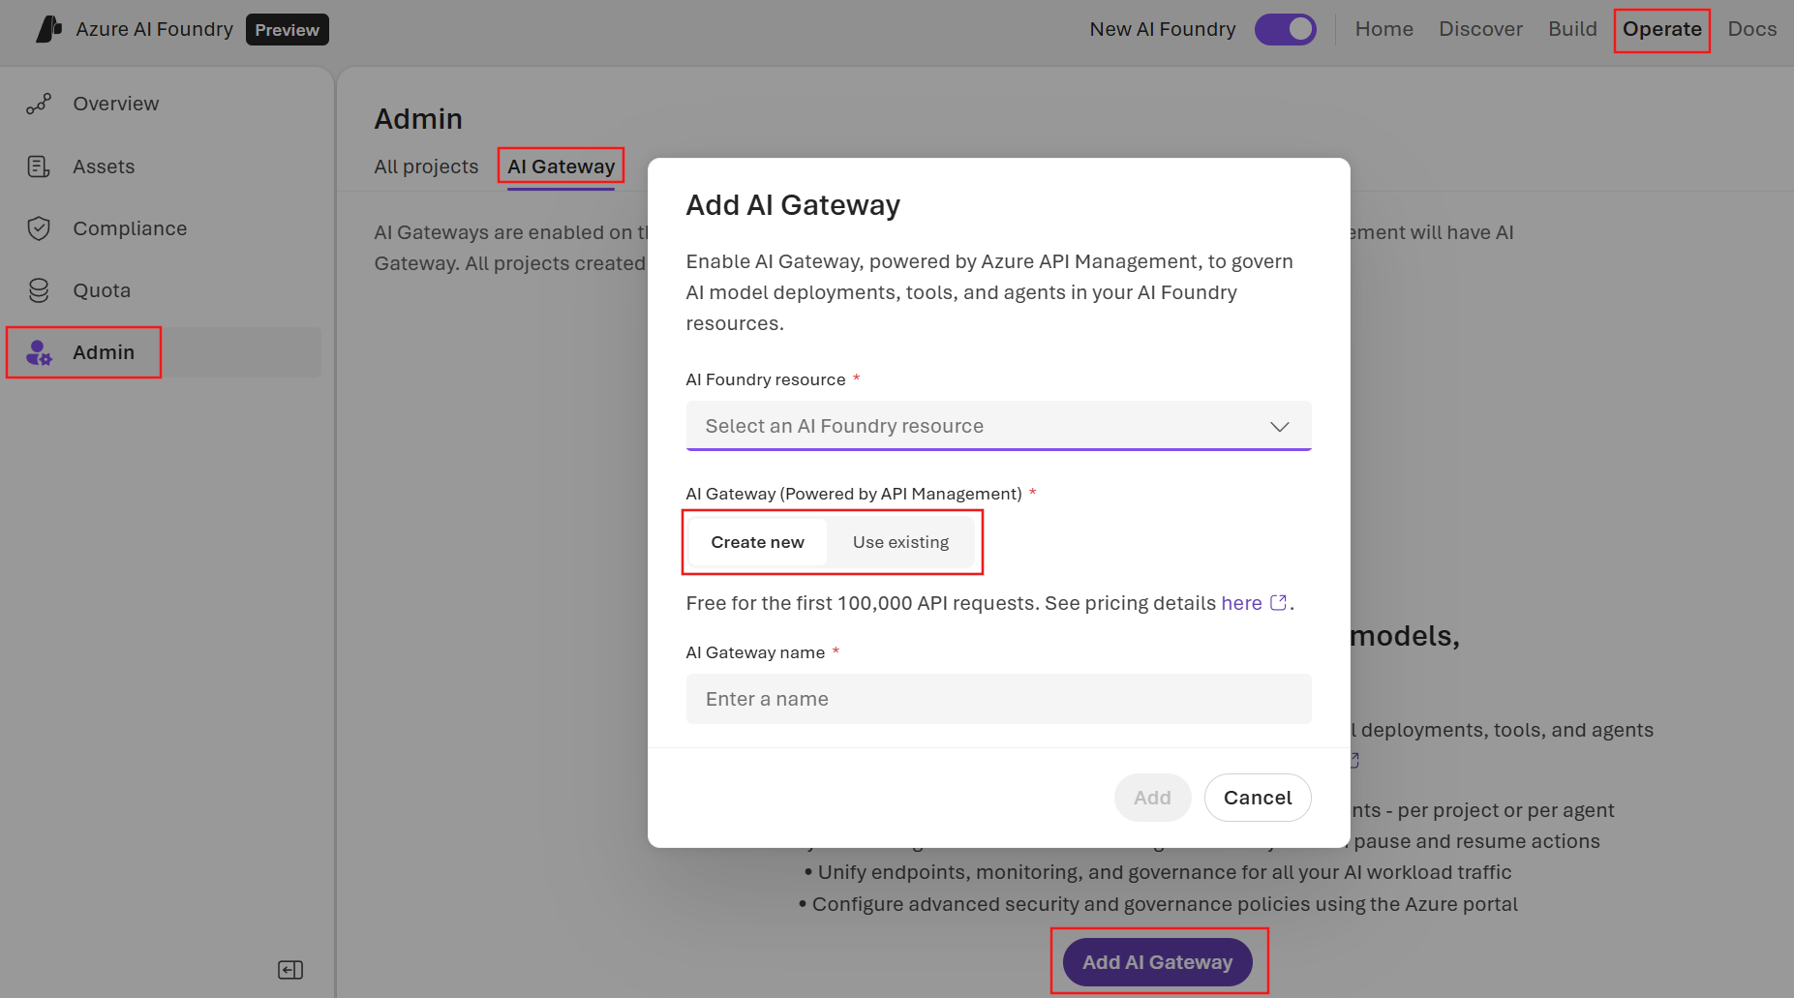
Task: Open the AI Foundry resource dropdown
Action: coord(998,426)
